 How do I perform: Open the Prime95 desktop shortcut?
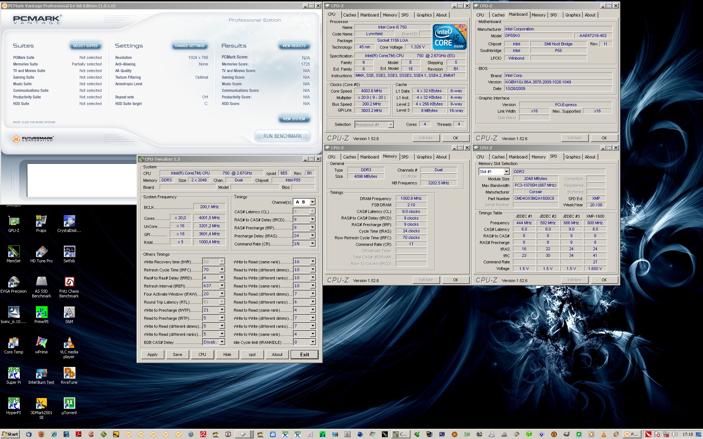click(41, 313)
